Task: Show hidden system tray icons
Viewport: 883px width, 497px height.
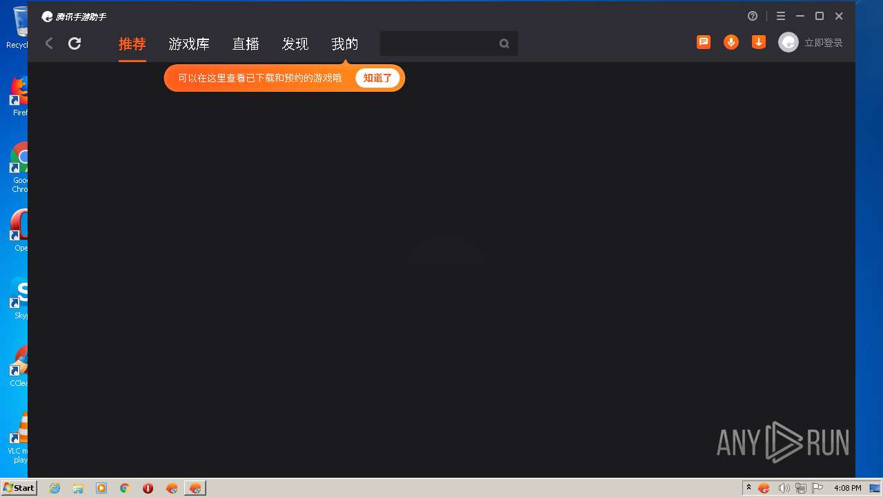Action: pos(748,488)
